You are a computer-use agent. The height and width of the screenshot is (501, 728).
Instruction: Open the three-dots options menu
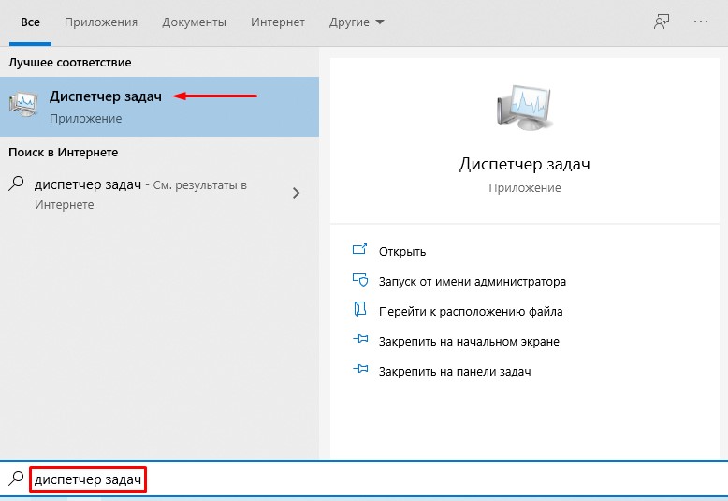tap(701, 22)
